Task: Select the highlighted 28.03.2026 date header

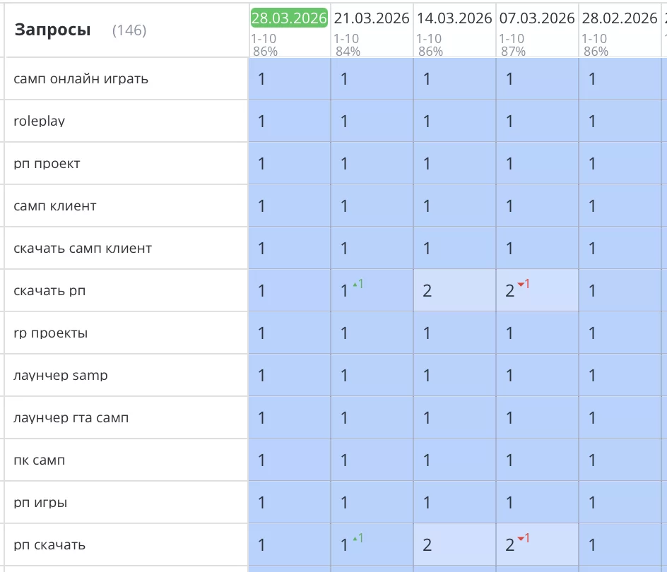Action: point(289,18)
